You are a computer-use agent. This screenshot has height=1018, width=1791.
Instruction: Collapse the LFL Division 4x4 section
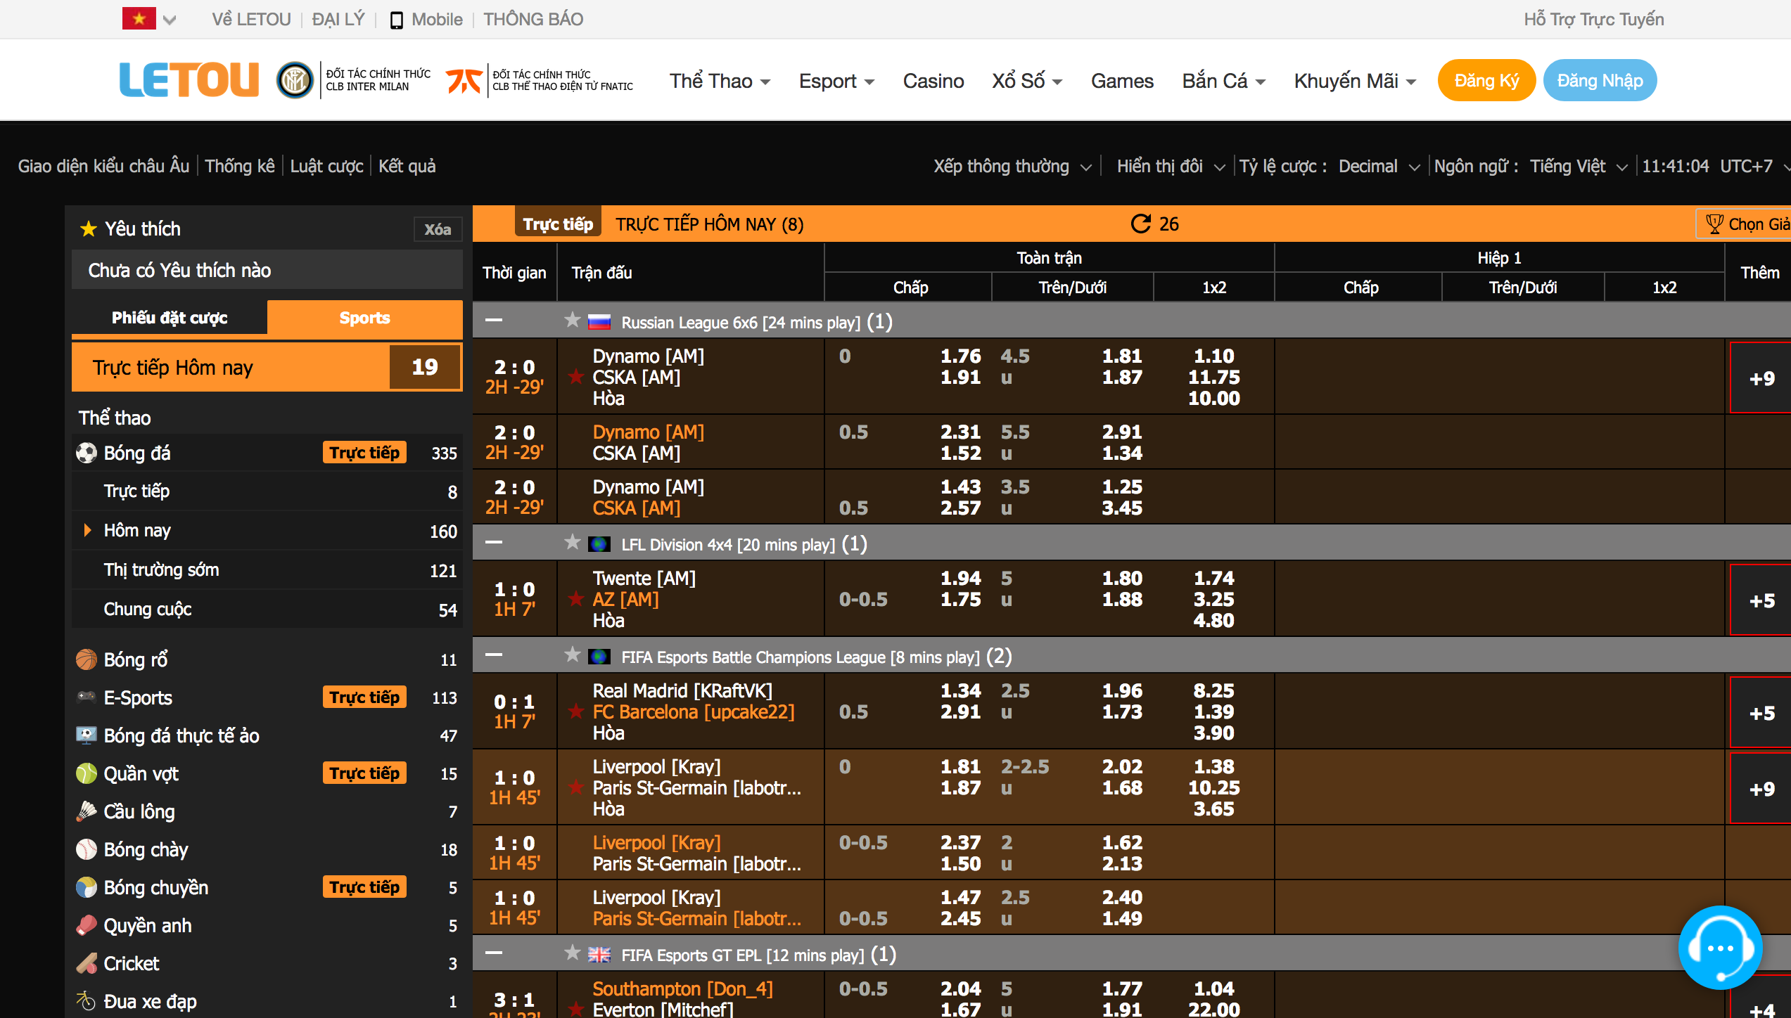494,542
